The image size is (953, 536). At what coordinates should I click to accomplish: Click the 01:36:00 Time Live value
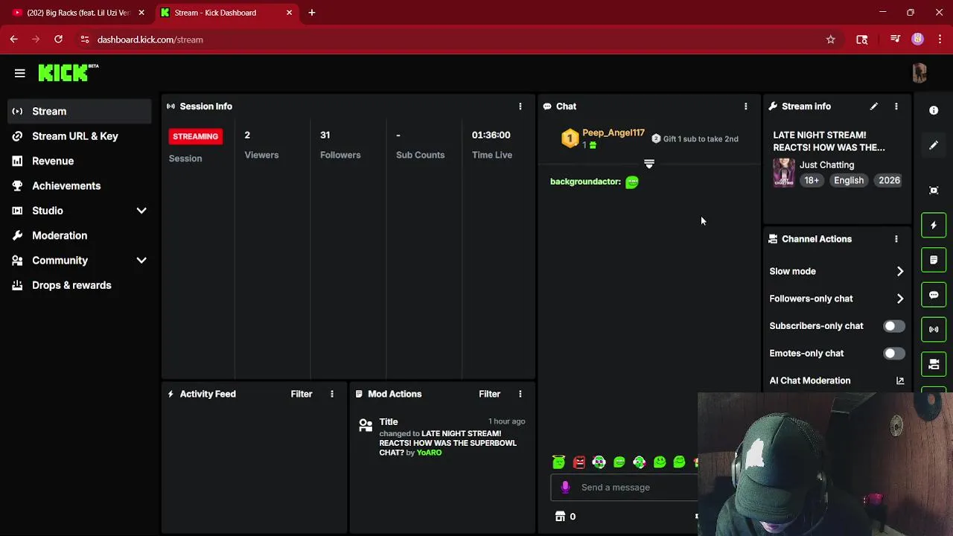491,135
